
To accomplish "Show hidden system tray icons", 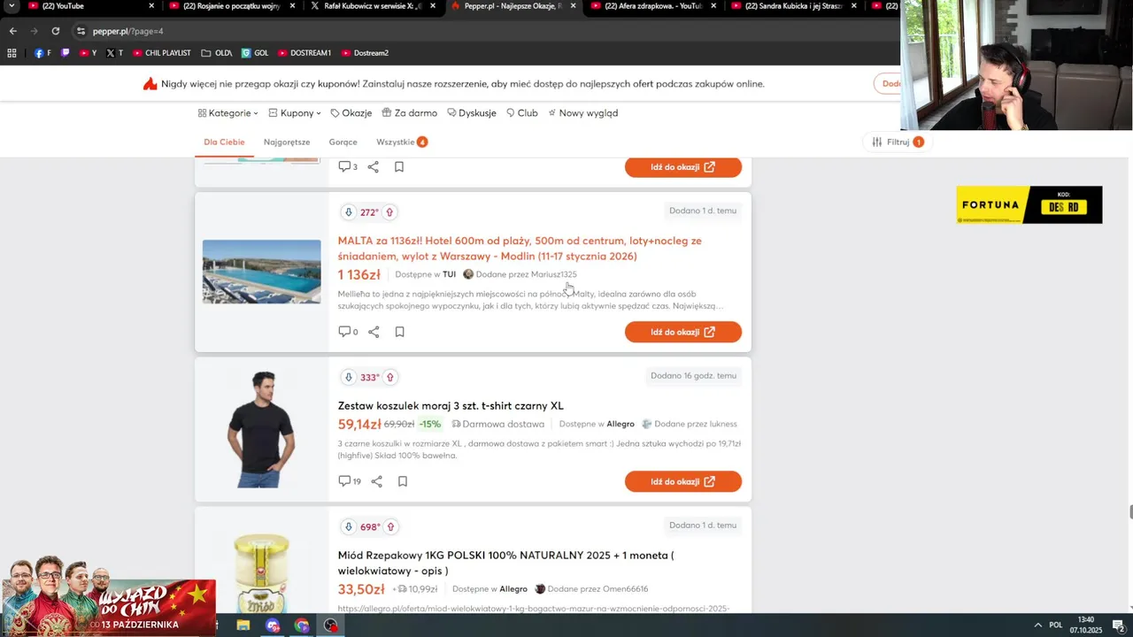I will (x=1037, y=625).
